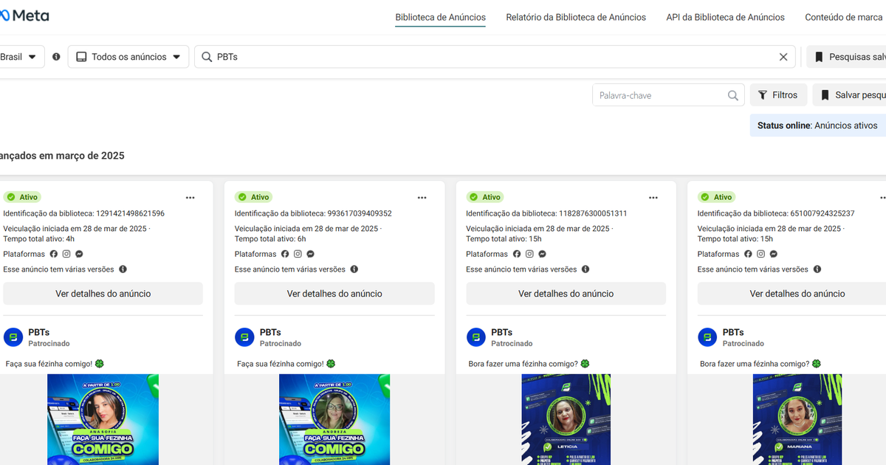
Task: View ad details for 1291421498621596
Action: pyautogui.click(x=103, y=294)
